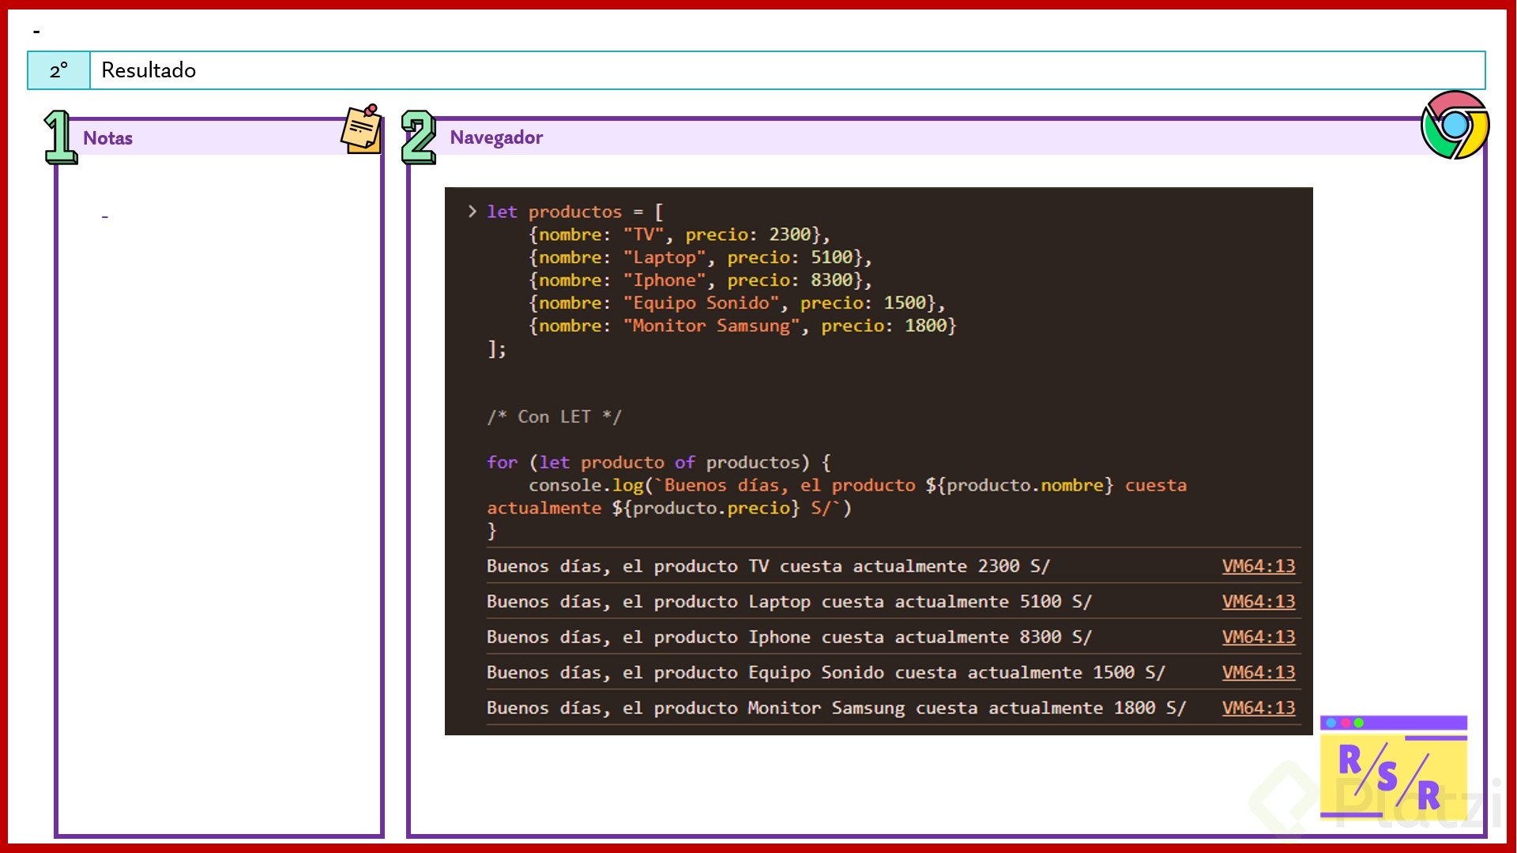Click the 2° step number cell
The height and width of the screenshot is (853, 1517).
(x=59, y=70)
